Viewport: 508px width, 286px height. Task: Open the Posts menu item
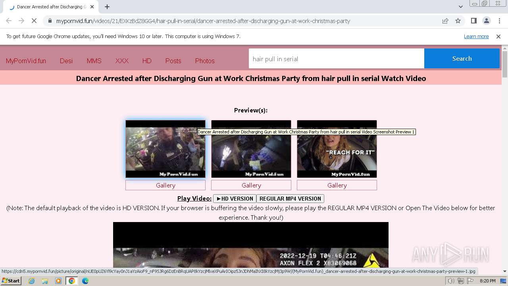(173, 61)
